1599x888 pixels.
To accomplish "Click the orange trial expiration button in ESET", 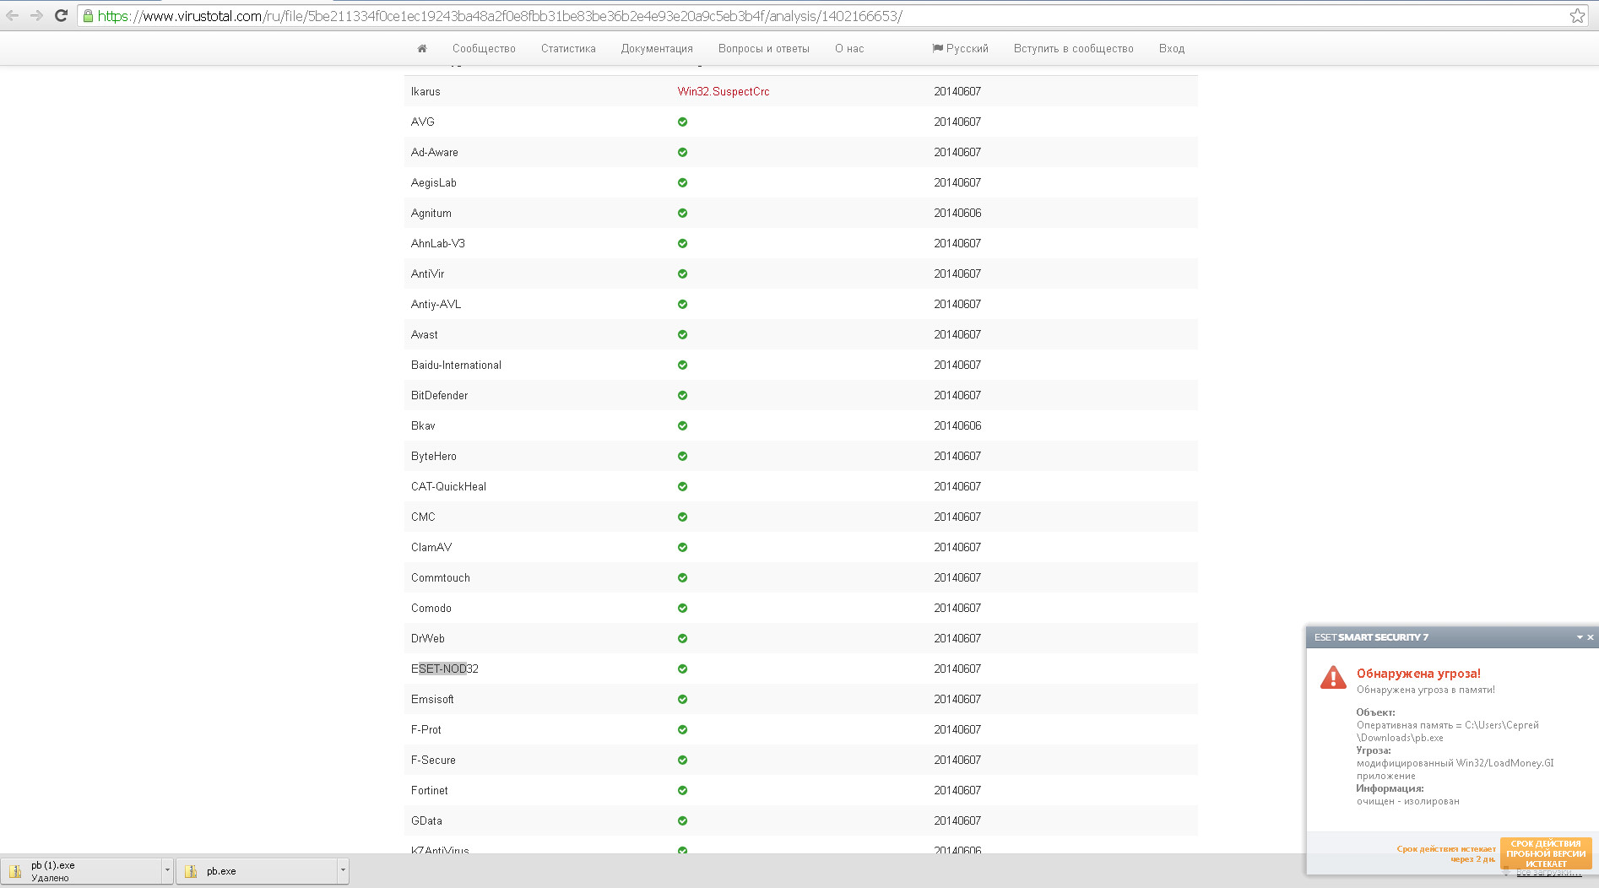I will pos(1545,853).
